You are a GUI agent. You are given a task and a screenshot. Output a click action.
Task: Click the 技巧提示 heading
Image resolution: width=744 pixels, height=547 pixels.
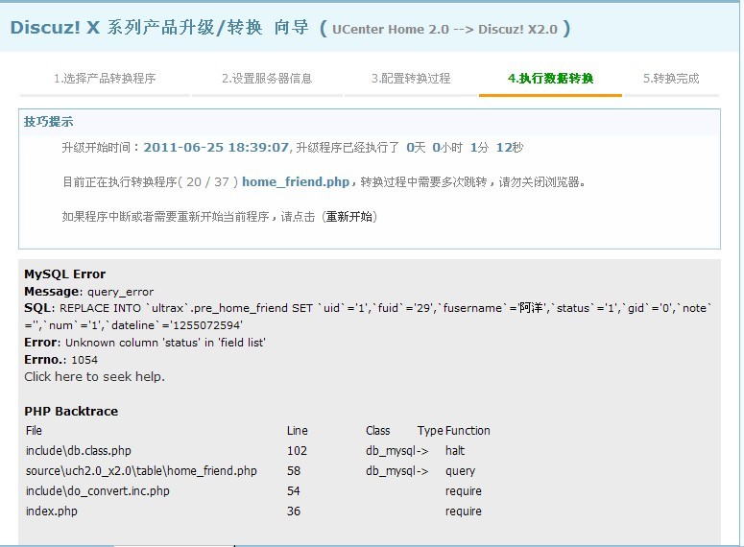(x=48, y=122)
